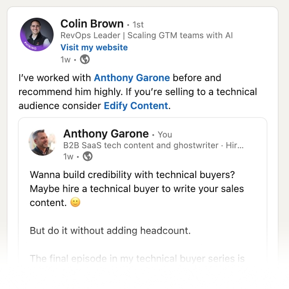289x289 pixels.
Task: Click Anthony Garone's profile picture
Action: (42, 142)
